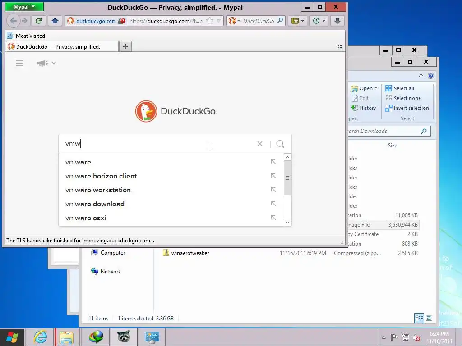462x346 pixels.
Task: Fill search with 'vmware horizon client' arrow
Action: pyautogui.click(x=273, y=176)
